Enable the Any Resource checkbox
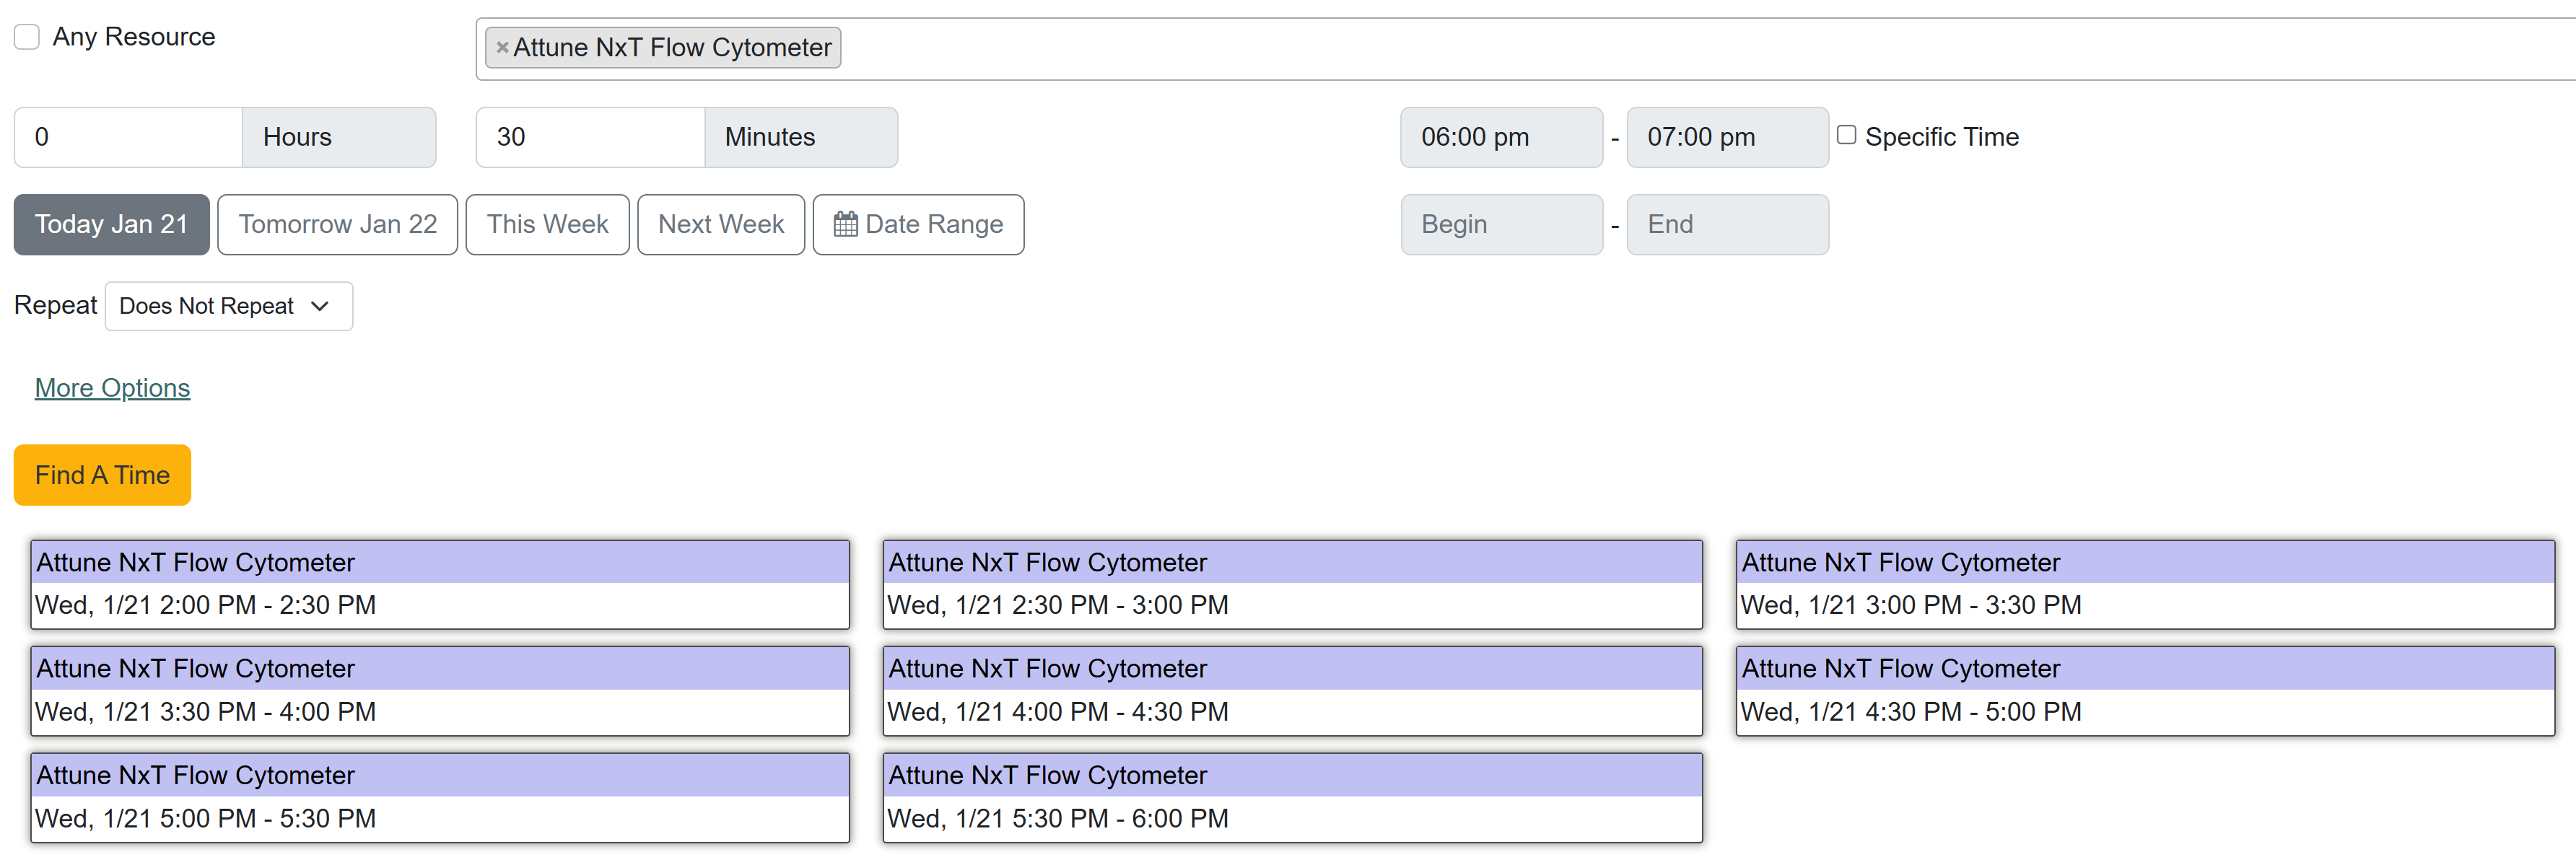Viewport: 2576px width, 865px height. (27, 37)
